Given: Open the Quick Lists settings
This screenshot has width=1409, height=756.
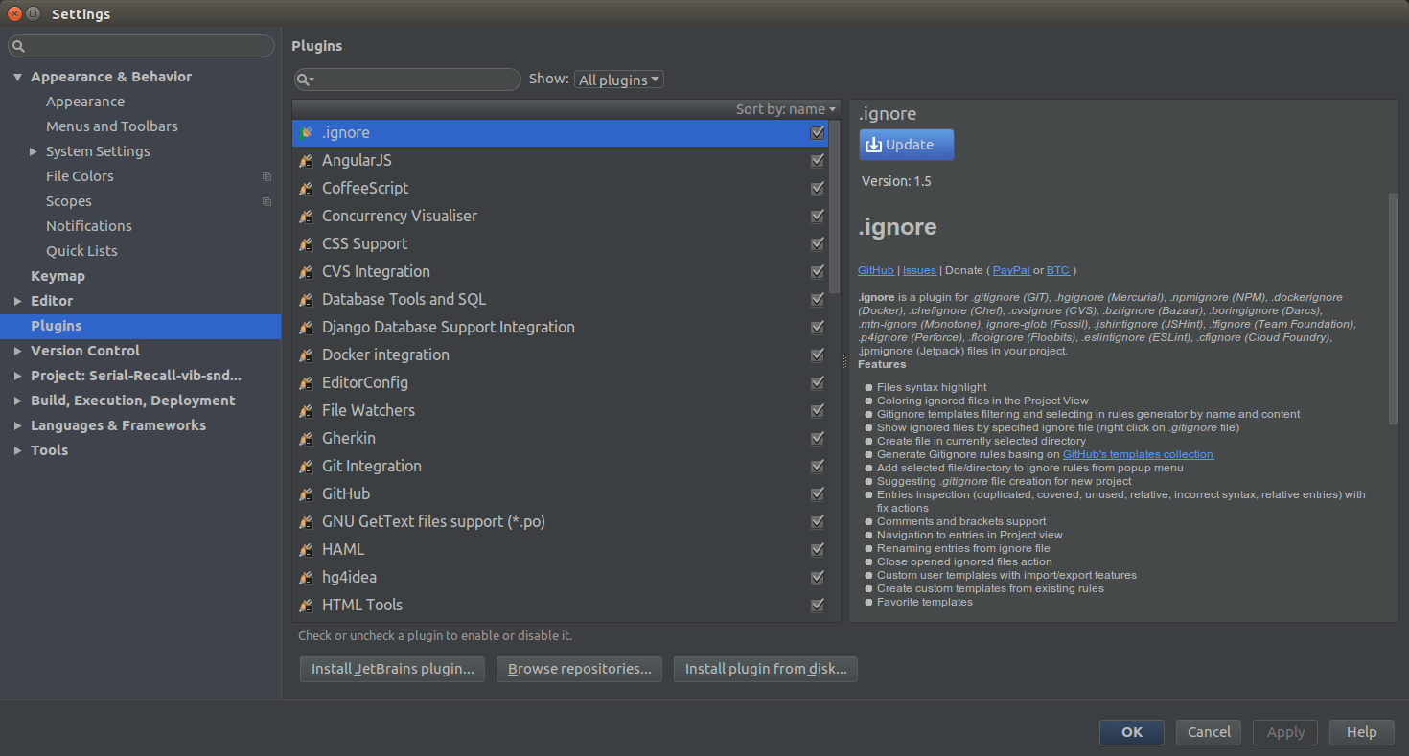Looking at the screenshot, I should click(81, 251).
